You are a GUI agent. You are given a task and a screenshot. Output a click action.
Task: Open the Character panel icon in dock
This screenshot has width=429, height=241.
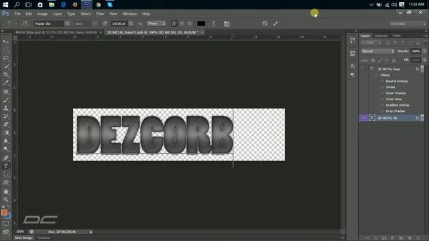tap(353, 66)
